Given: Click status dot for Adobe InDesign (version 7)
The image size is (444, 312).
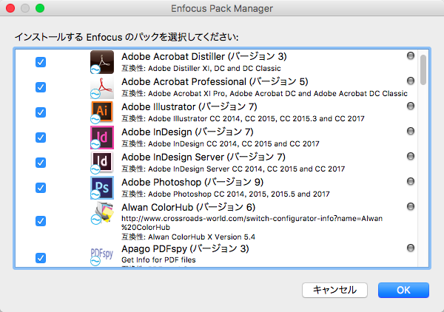Looking at the screenshot, I should click(411, 132).
